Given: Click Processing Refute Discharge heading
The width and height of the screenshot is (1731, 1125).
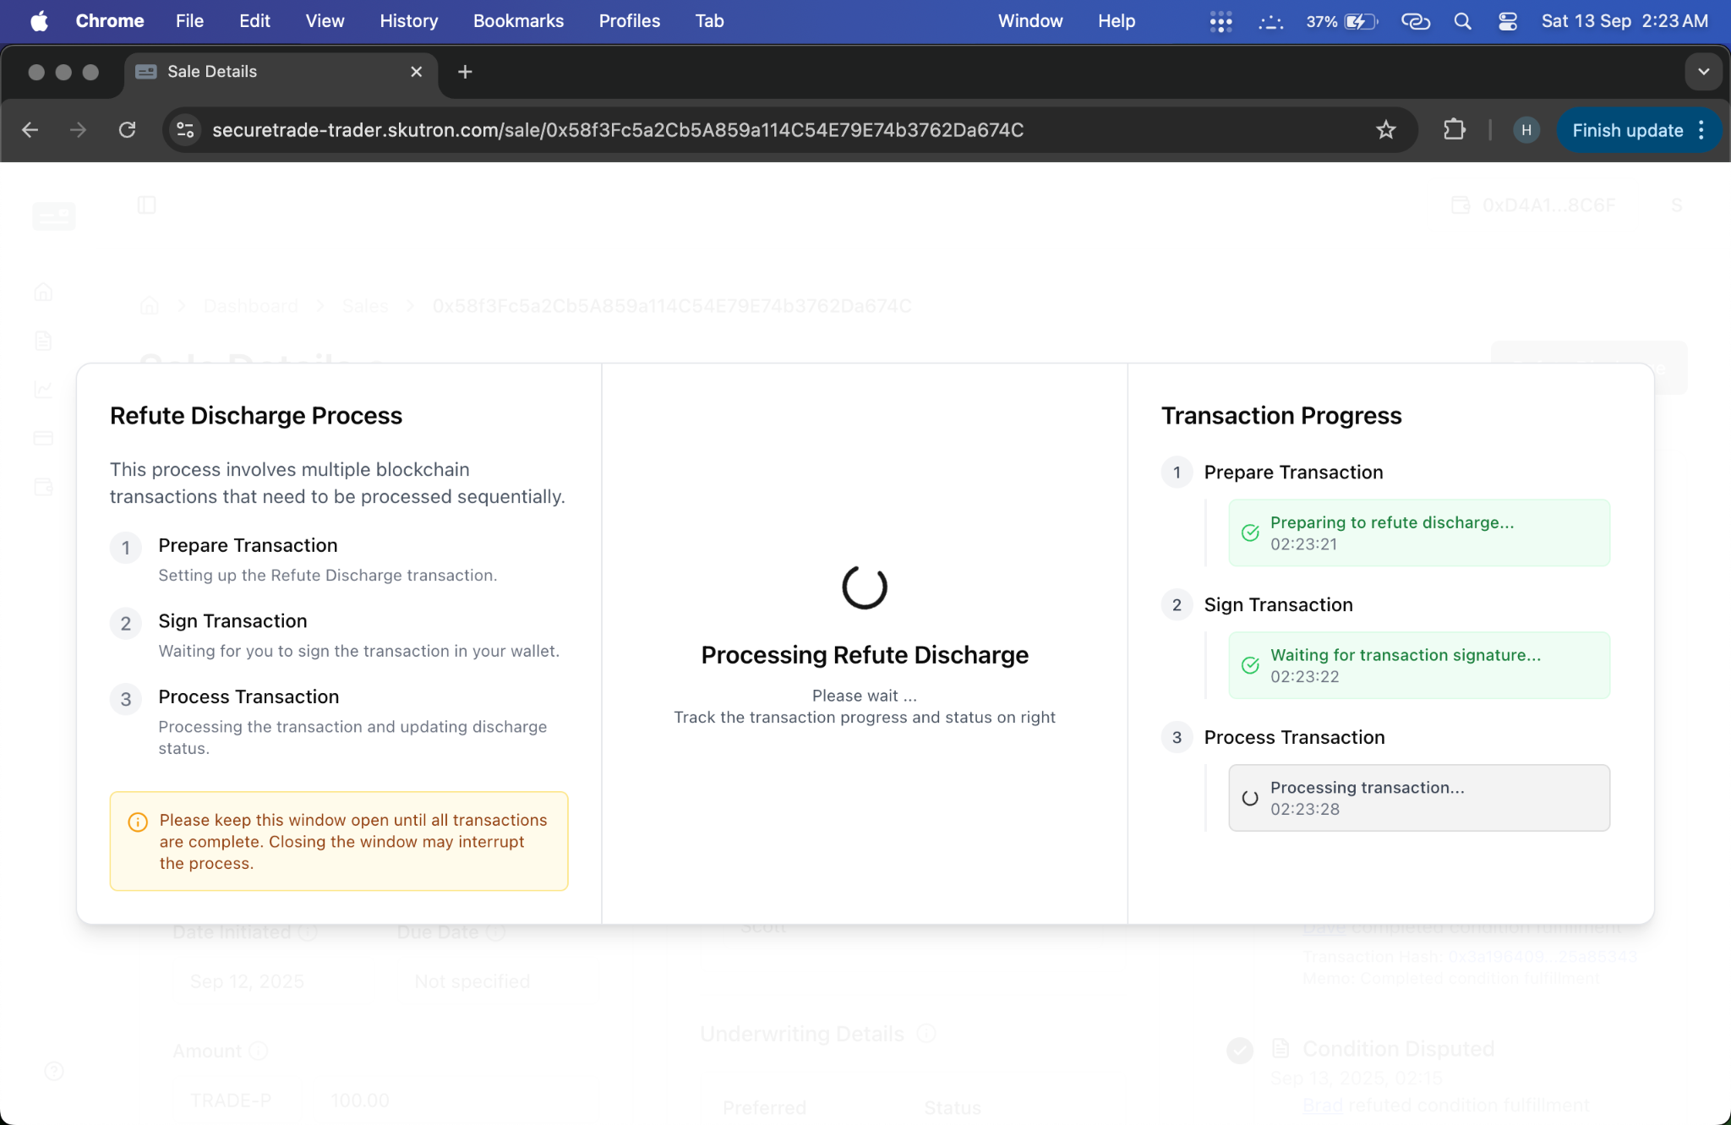Looking at the screenshot, I should (x=865, y=655).
